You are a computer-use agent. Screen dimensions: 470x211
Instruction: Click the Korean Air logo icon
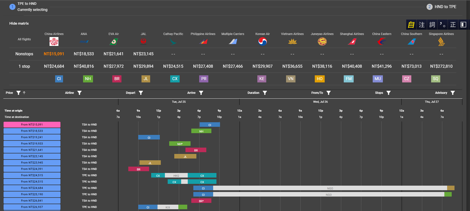[x=262, y=41]
